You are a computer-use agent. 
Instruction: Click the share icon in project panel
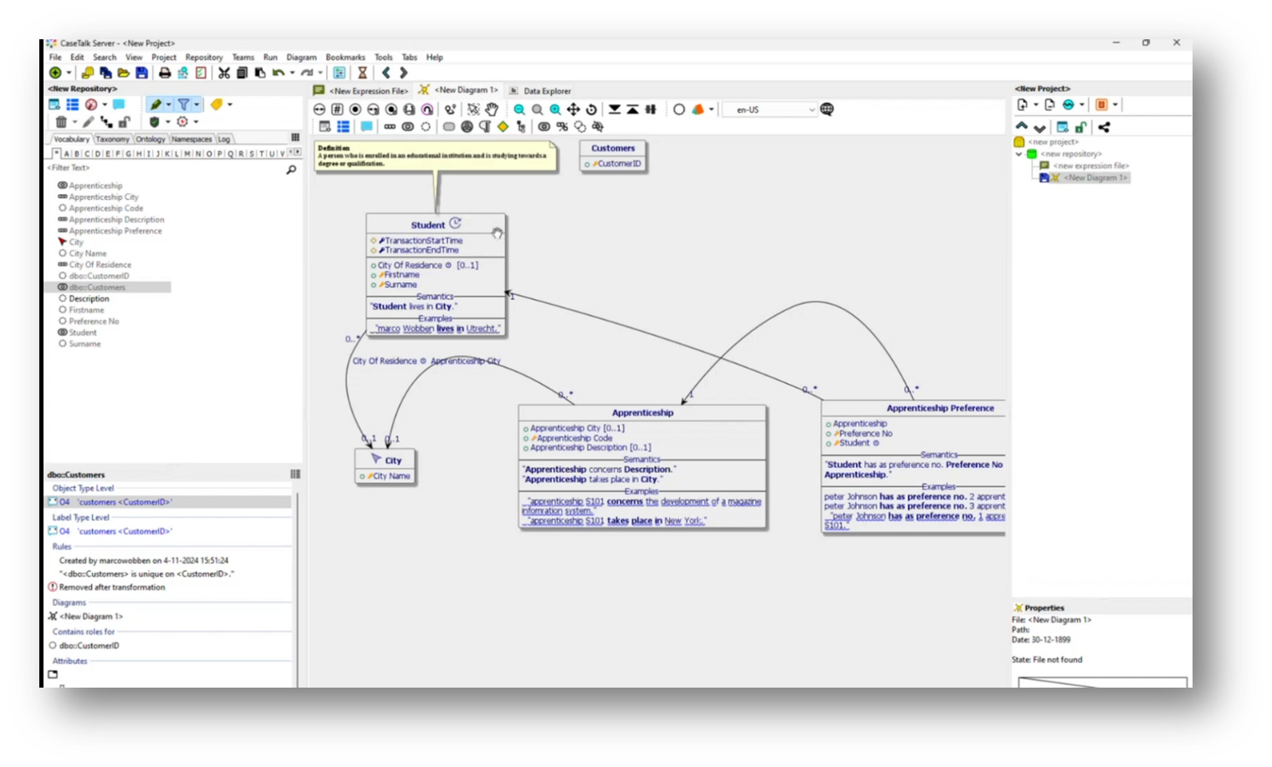coord(1104,127)
